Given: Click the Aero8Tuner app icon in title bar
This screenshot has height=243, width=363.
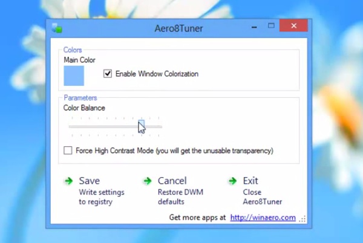Looking at the screenshot, I should tap(57, 28).
